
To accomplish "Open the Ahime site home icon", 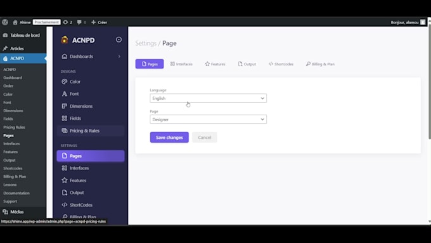I will (15, 22).
